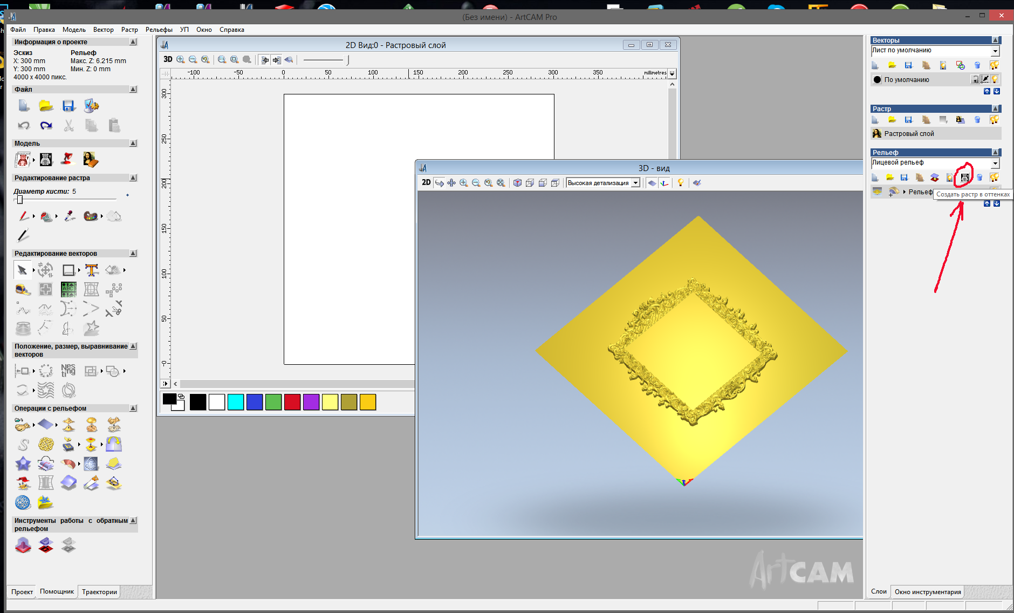This screenshot has height=613, width=1014.
Task: Open the Nesting tool
Action: pyautogui.click(x=68, y=370)
